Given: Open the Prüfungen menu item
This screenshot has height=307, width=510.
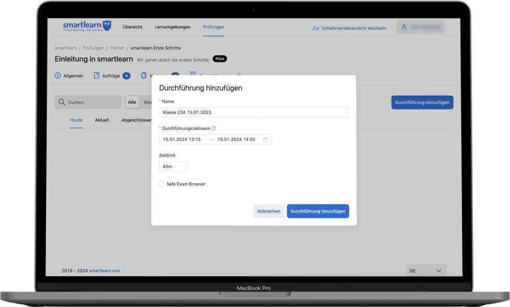Looking at the screenshot, I should pos(214,27).
